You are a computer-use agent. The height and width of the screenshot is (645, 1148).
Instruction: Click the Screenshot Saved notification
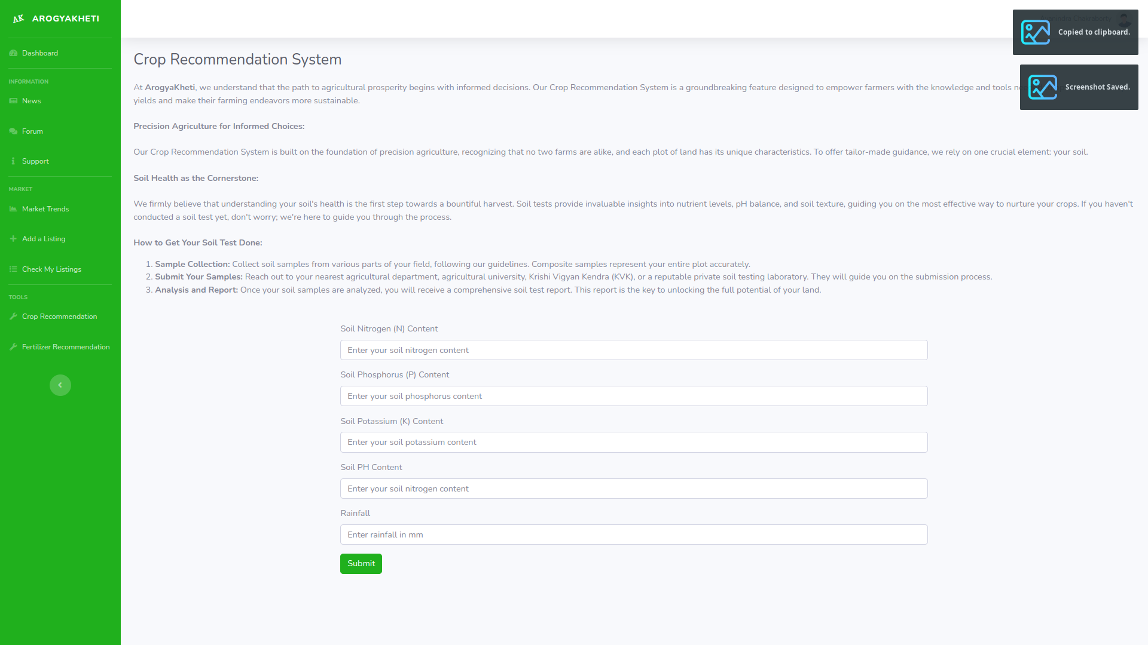(1079, 87)
